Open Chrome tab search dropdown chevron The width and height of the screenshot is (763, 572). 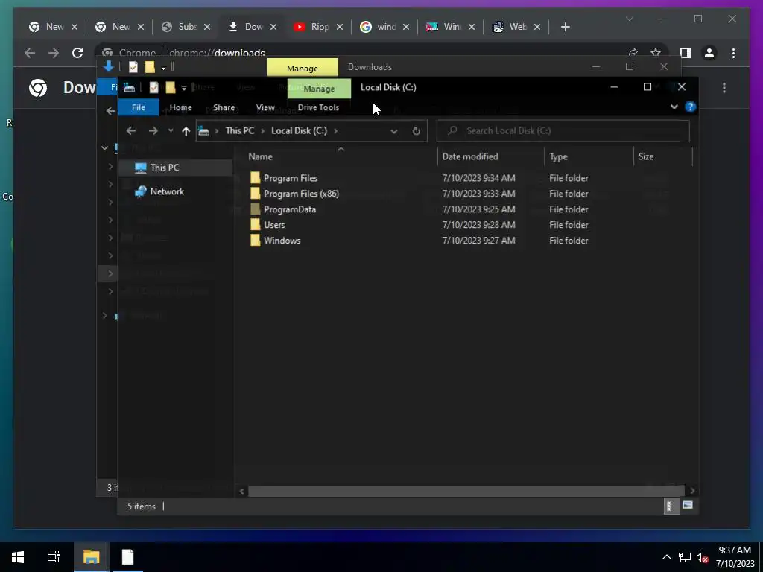click(x=629, y=19)
